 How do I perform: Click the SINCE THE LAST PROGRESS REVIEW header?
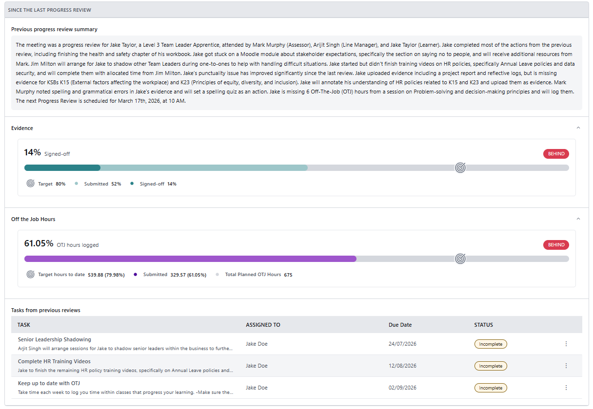pos(50,10)
